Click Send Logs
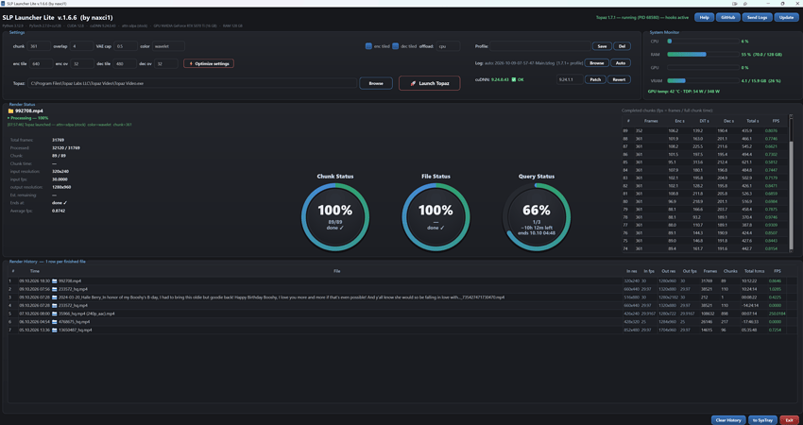803x425 pixels. [757, 17]
